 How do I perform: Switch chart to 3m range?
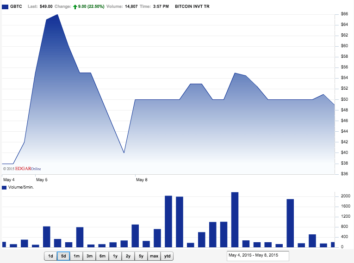click(89, 256)
